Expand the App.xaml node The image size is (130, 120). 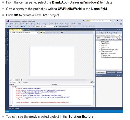tap(99, 48)
